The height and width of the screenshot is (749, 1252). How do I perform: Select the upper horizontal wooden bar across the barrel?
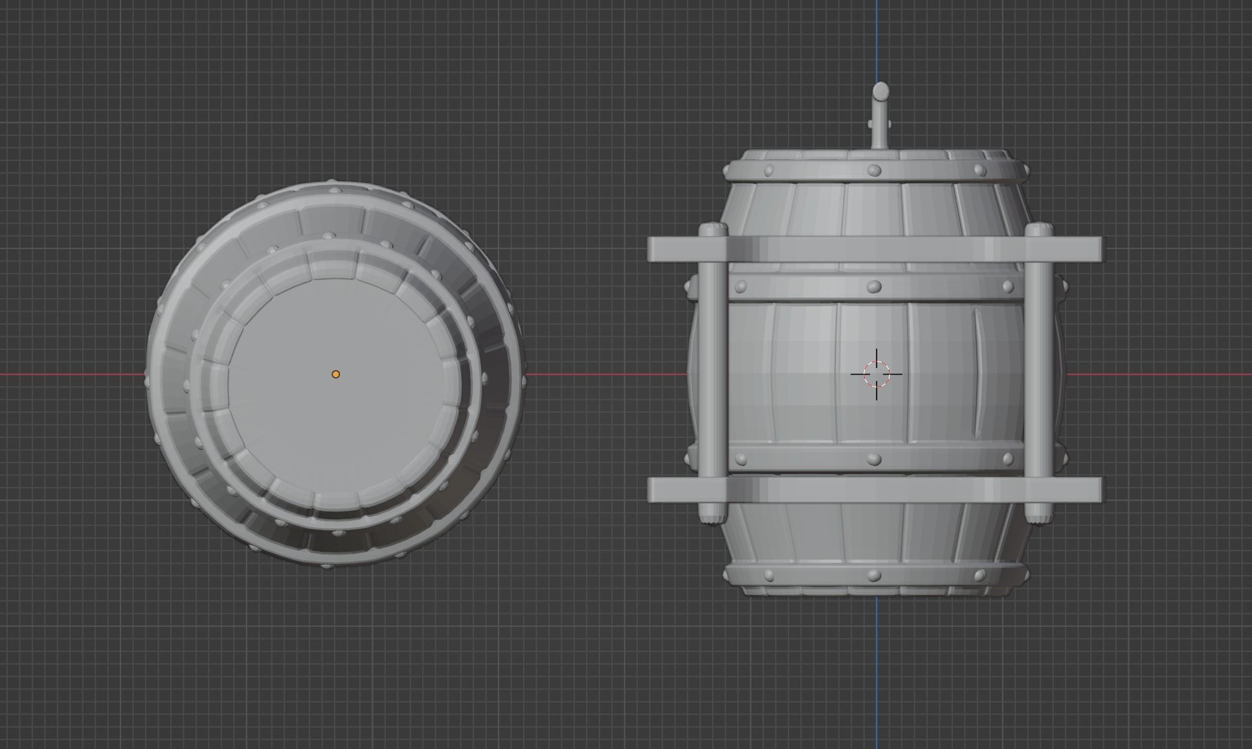[875, 249]
